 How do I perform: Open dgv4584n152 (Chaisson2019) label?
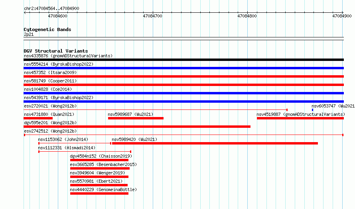coord(101,156)
